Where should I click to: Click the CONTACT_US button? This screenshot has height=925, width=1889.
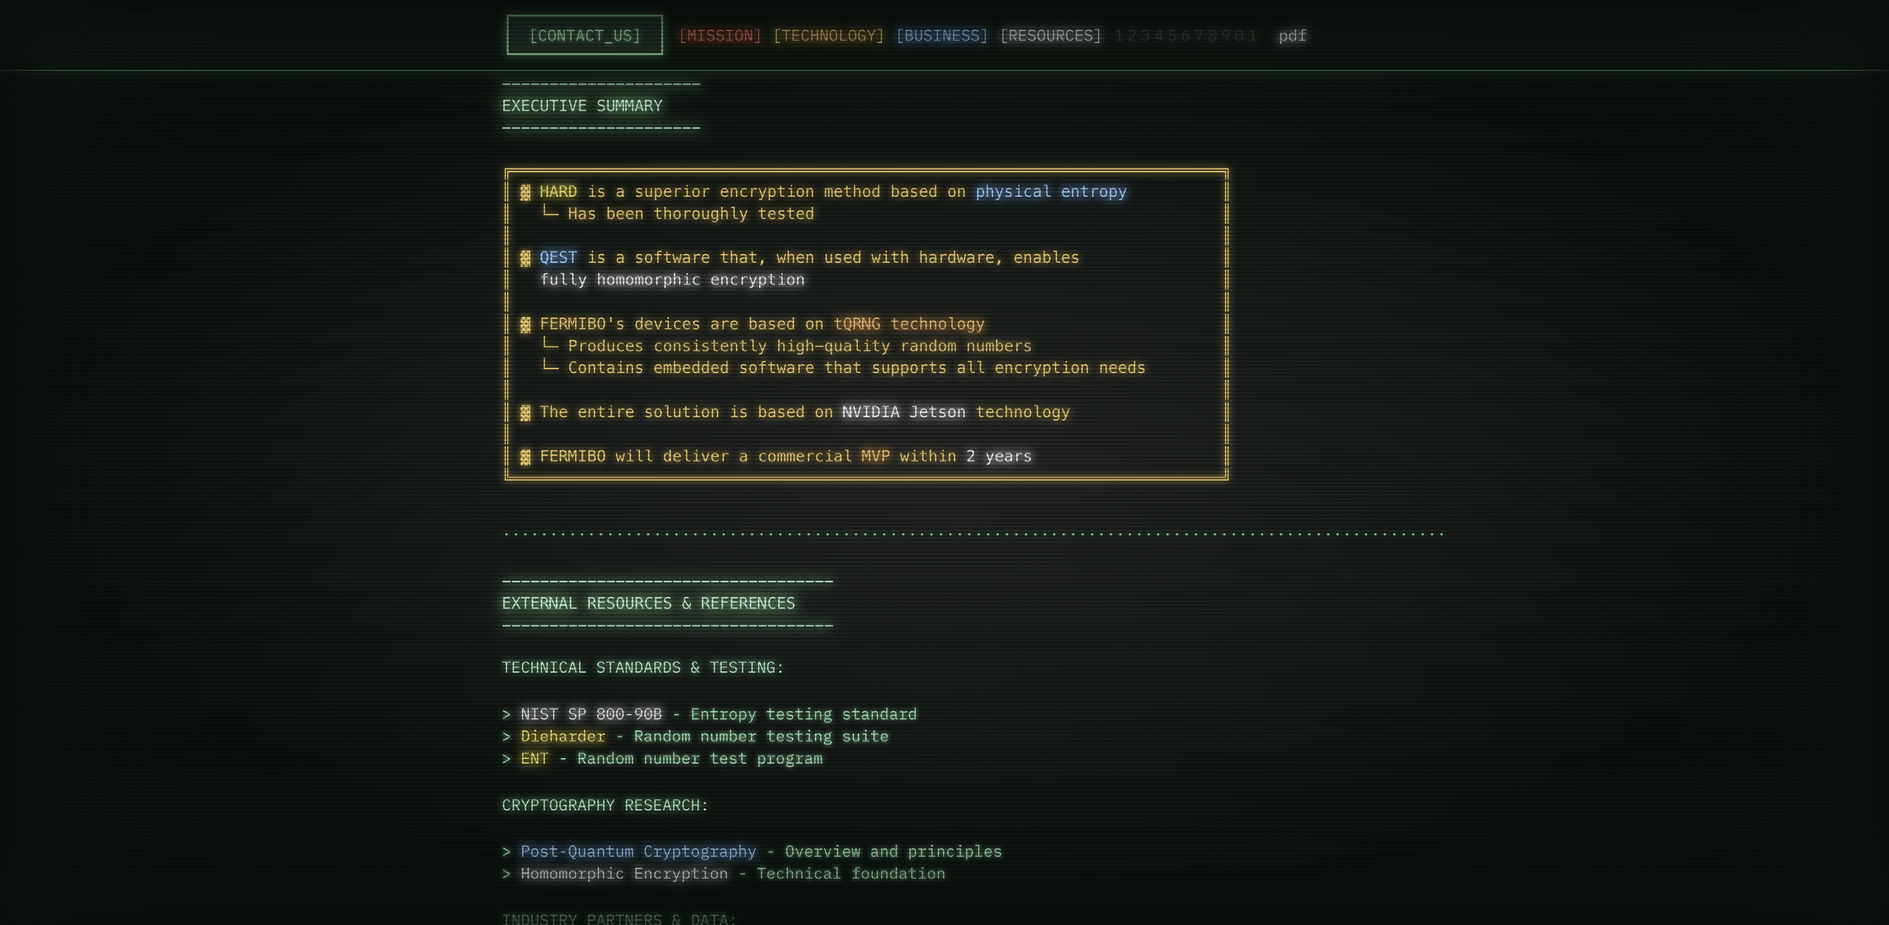[x=584, y=35]
